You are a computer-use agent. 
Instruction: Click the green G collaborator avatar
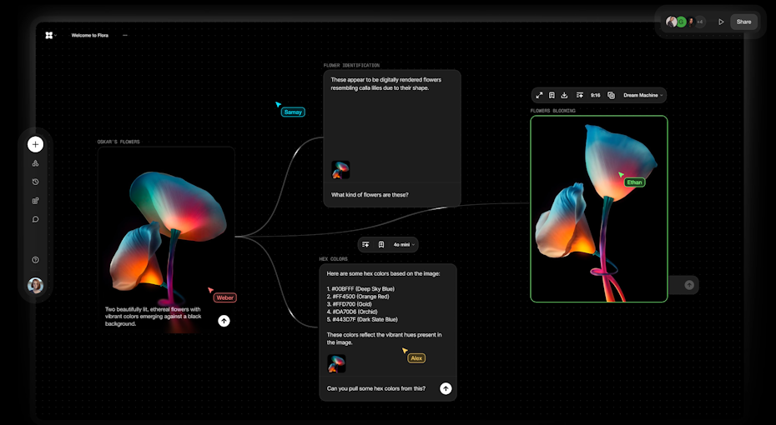click(x=681, y=22)
